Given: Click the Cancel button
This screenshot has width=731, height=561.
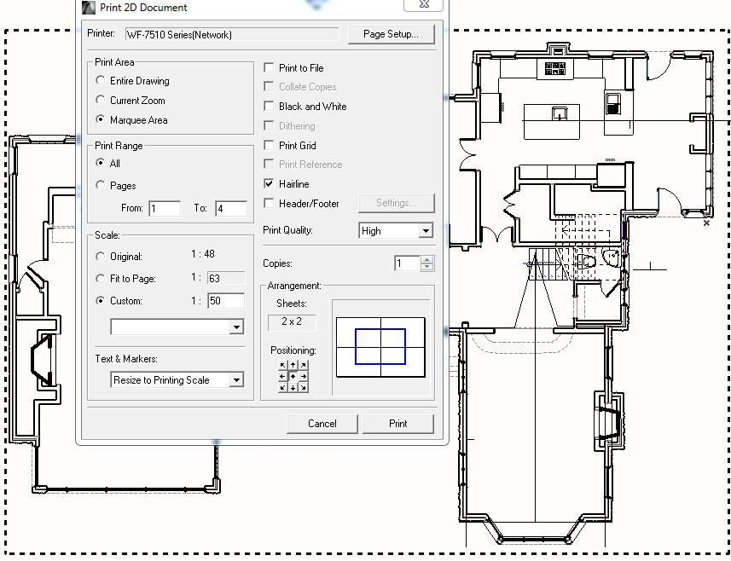Looking at the screenshot, I should (x=322, y=424).
